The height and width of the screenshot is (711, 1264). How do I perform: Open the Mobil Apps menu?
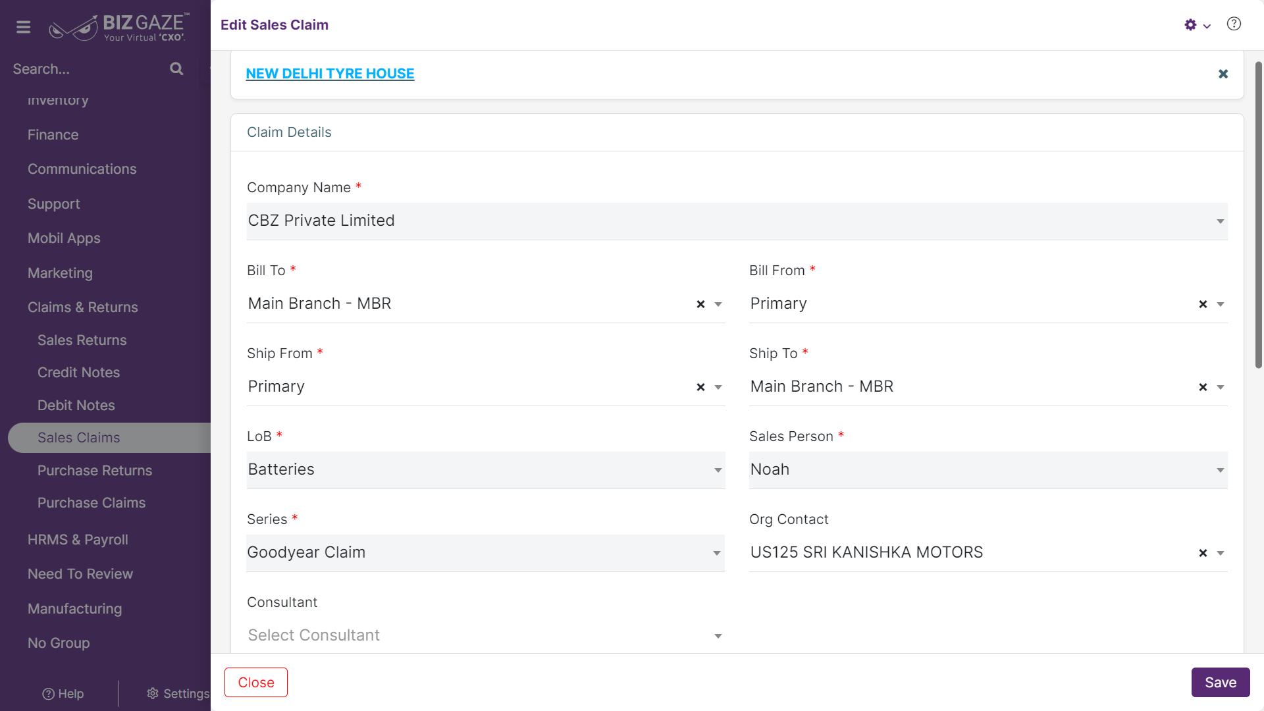point(64,238)
